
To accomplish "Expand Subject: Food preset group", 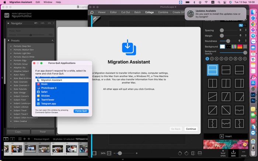I will click(11, 100).
